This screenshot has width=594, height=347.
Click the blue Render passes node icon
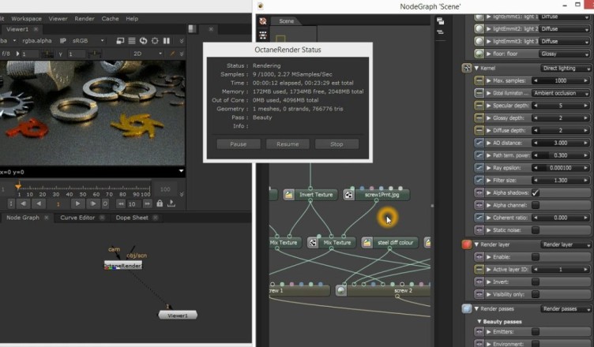coord(467,309)
